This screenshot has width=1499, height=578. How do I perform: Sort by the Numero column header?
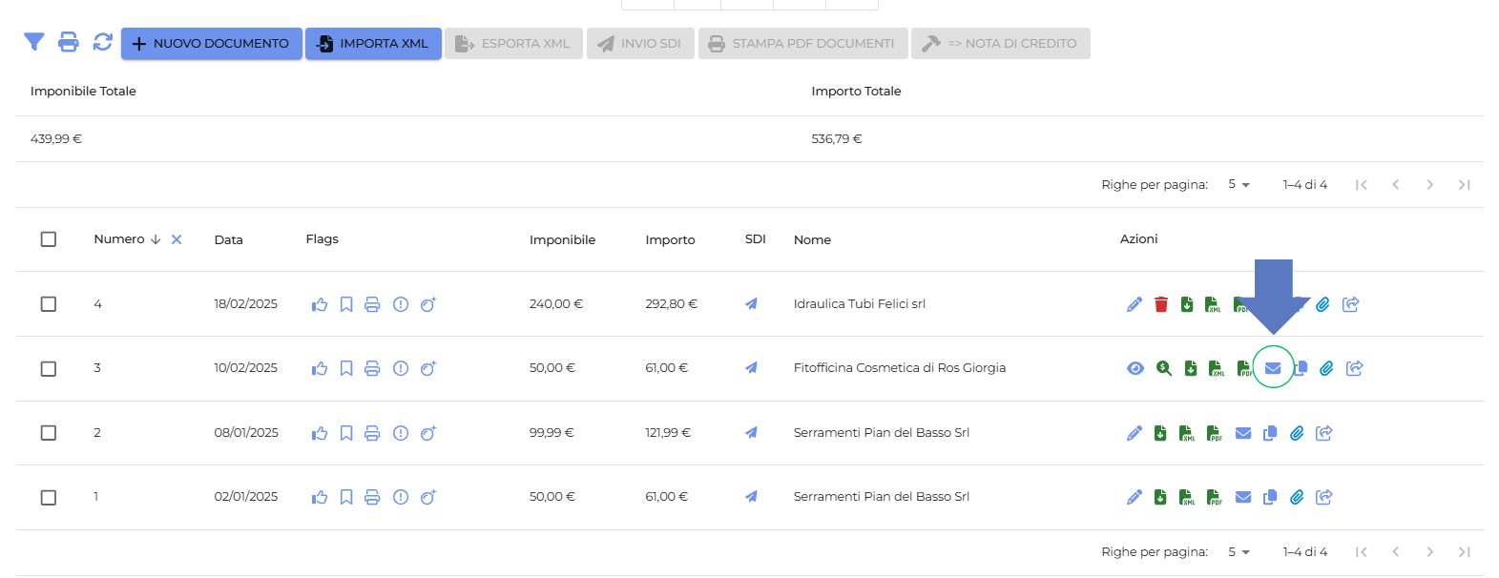coord(119,239)
